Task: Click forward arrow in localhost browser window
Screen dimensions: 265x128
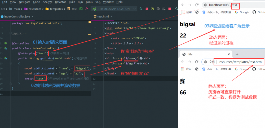Action: click(x=190, y=5)
